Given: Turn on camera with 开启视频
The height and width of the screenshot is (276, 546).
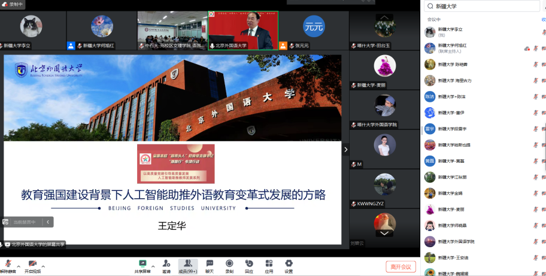Looking at the screenshot, I should (32, 266).
